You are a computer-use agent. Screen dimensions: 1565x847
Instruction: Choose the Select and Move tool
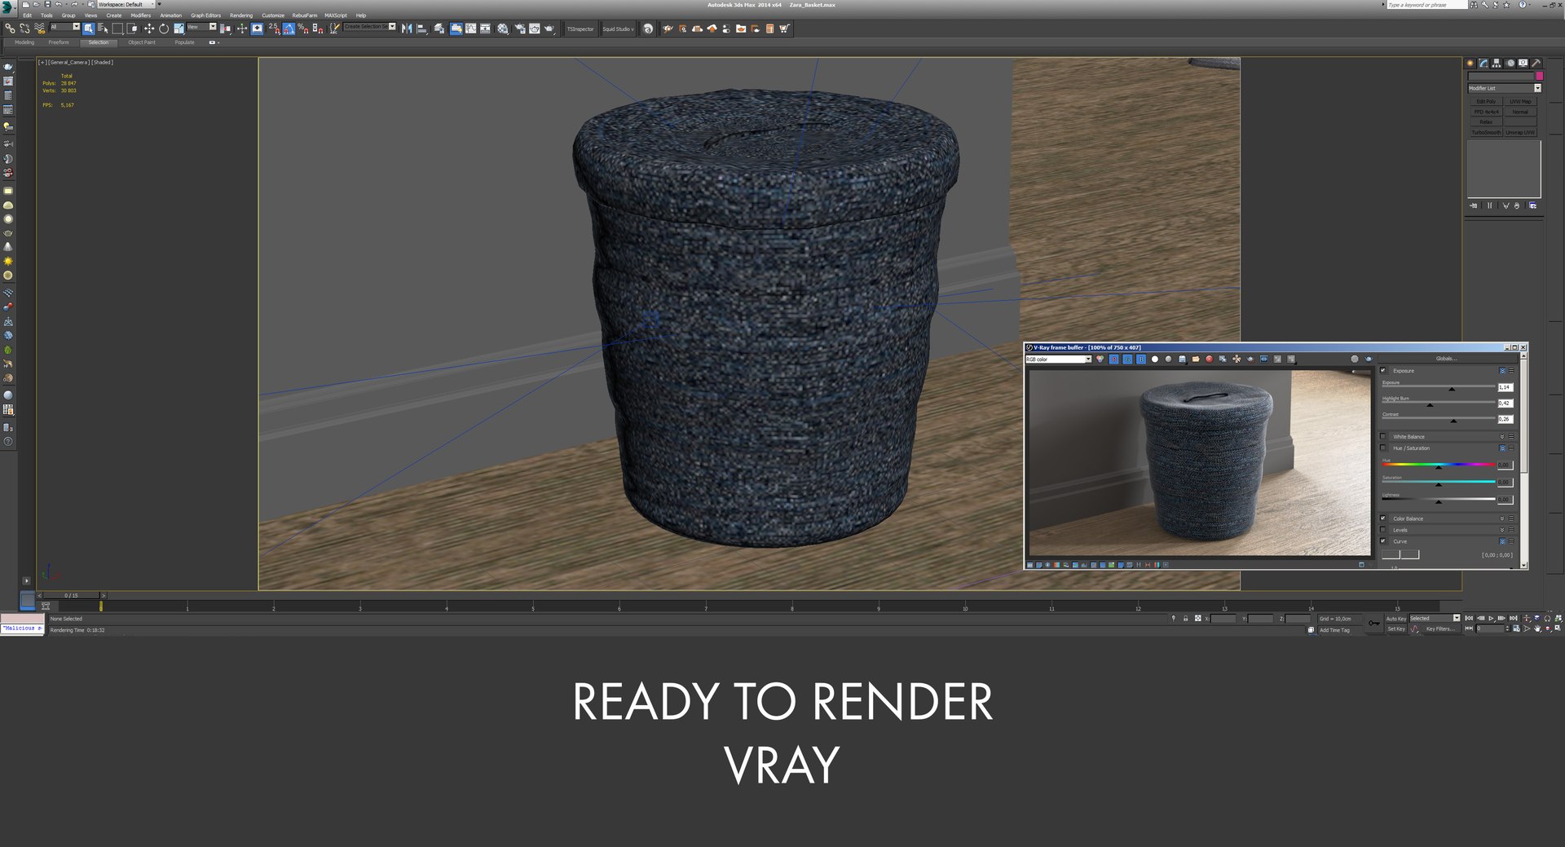(x=149, y=29)
